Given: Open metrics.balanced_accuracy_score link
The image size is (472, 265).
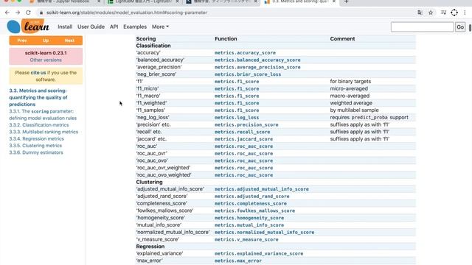Looking at the screenshot, I should (257, 60).
